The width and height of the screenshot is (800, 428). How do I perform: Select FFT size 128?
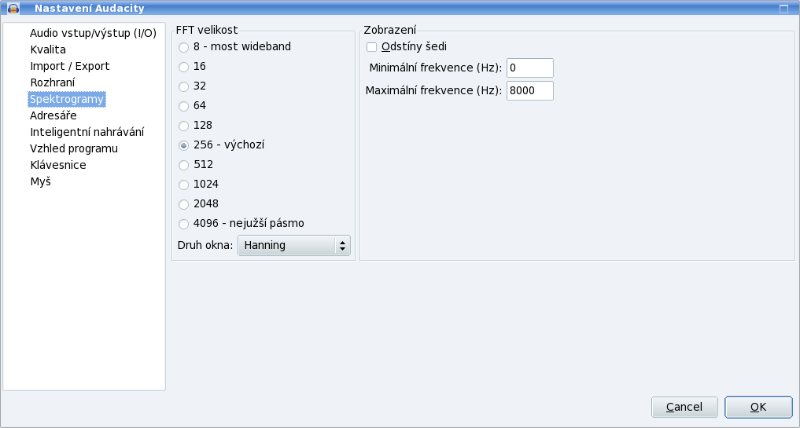183,126
